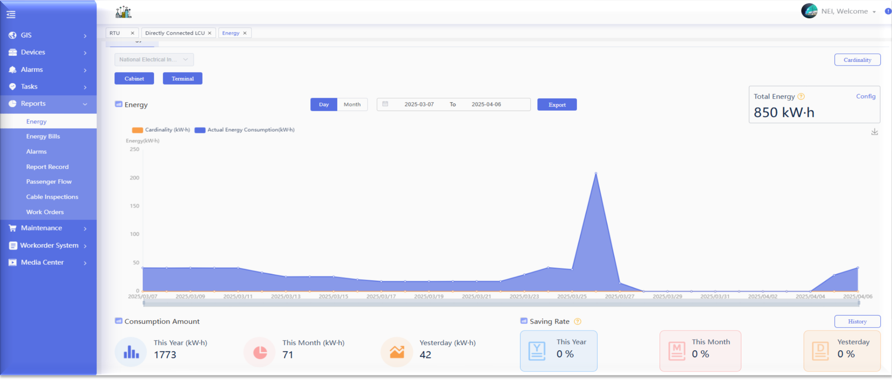Open Saving Rate History
892x380 pixels.
point(857,321)
